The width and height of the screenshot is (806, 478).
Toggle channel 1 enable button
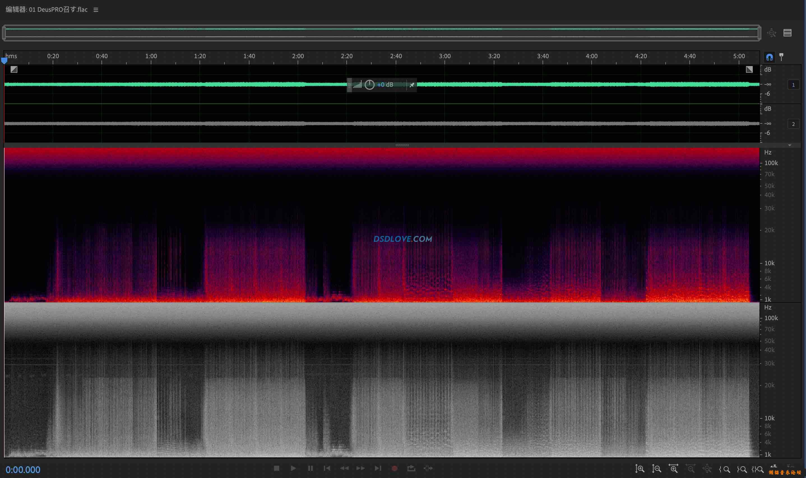pyautogui.click(x=793, y=85)
